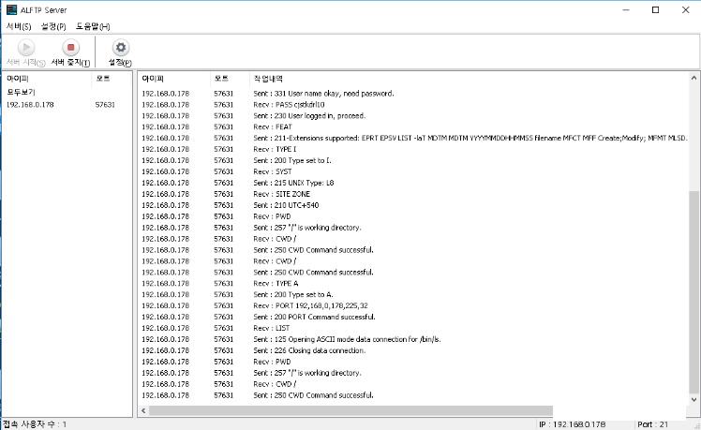
Task: Select client 192.168.0.178 in left panel
Action: (x=30, y=105)
